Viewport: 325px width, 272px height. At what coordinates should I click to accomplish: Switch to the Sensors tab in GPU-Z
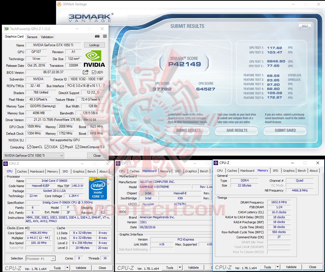[x=32, y=37]
